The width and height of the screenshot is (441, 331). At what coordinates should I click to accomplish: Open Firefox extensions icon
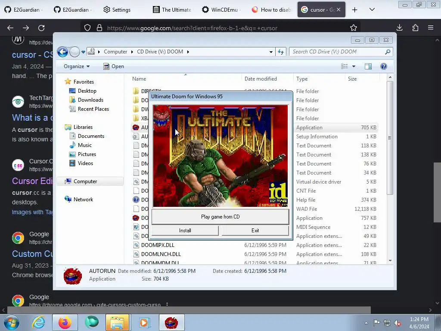click(415, 28)
